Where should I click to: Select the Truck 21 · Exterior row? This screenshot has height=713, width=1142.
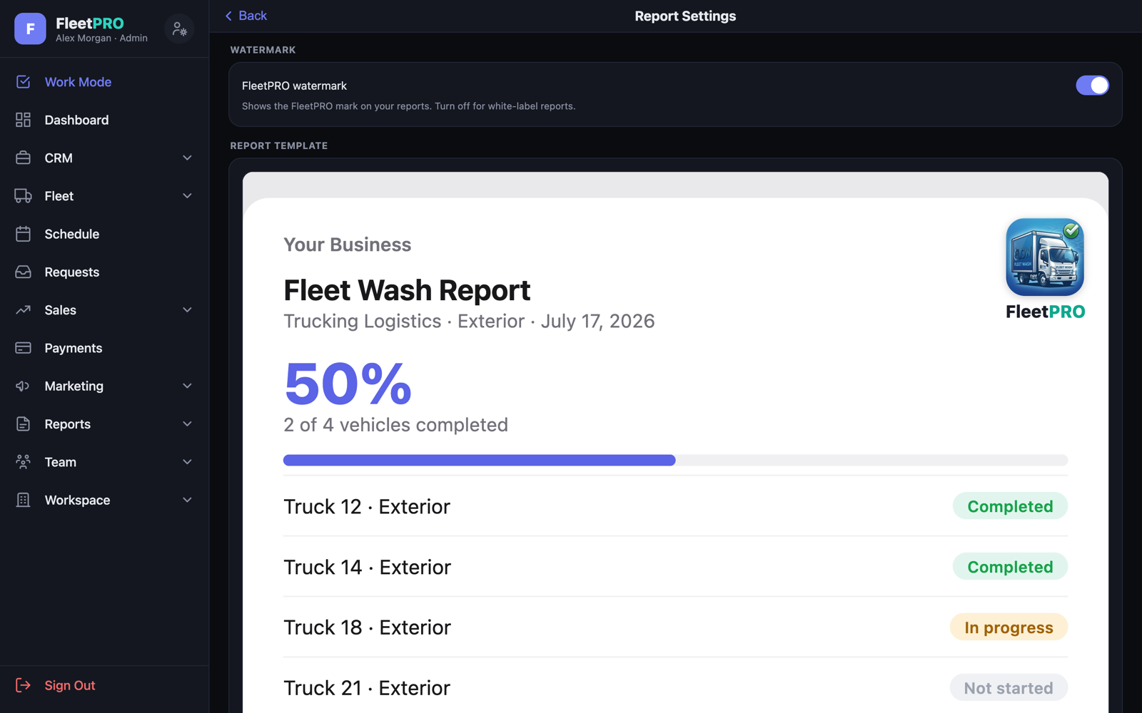[x=675, y=688]
